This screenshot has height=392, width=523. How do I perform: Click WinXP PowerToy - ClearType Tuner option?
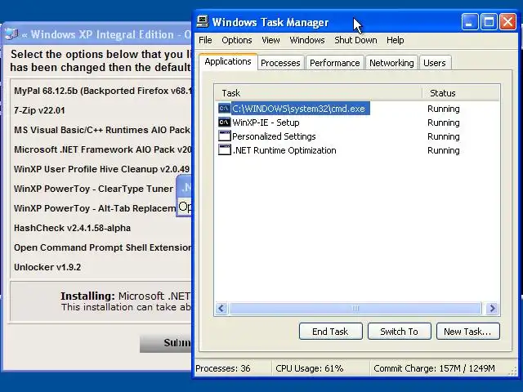pos(93,189)
